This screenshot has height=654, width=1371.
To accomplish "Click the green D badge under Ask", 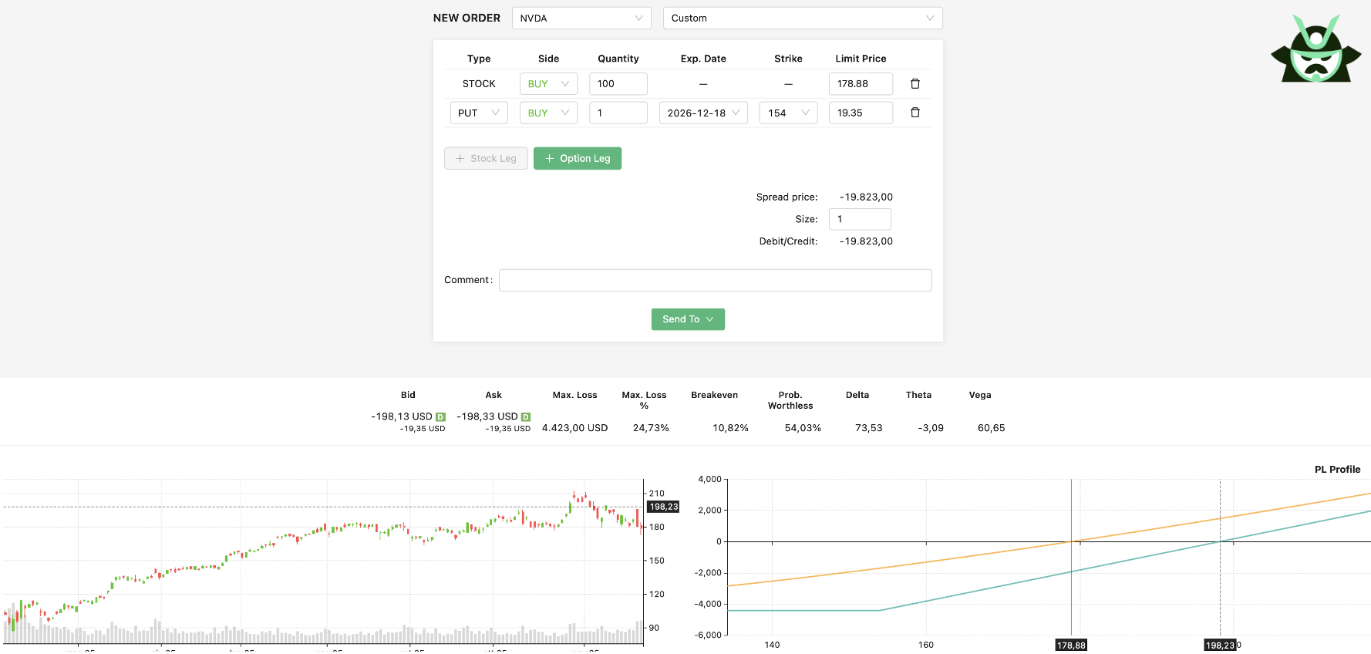I will (526, 417).
